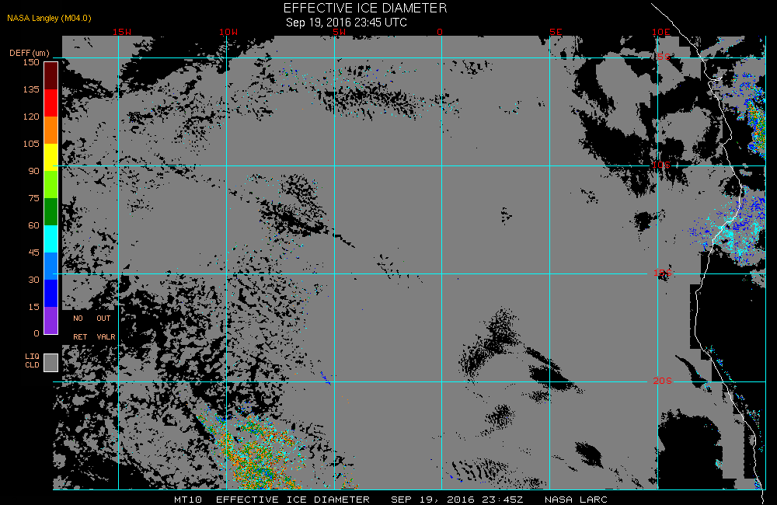Screen dimensions: 777x505
Task: Click the NO RET legend label
Action: coord(80,328)
